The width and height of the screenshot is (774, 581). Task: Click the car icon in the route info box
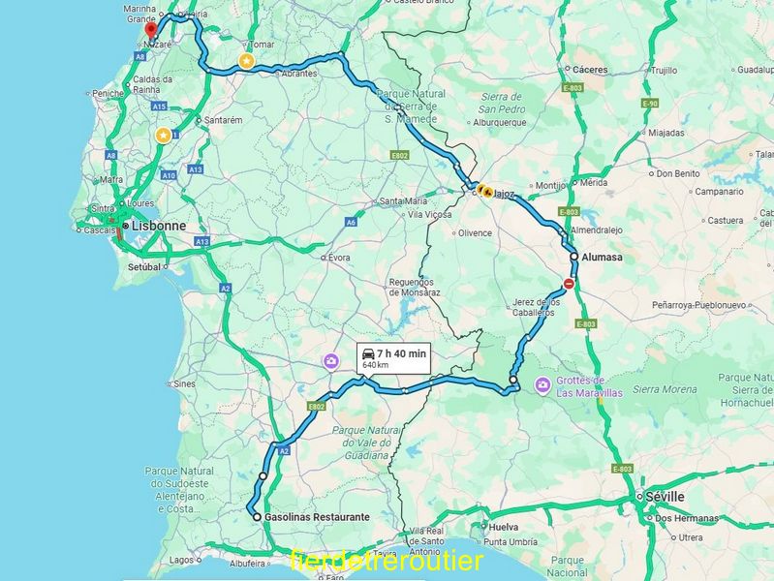[x=368, y=353]
